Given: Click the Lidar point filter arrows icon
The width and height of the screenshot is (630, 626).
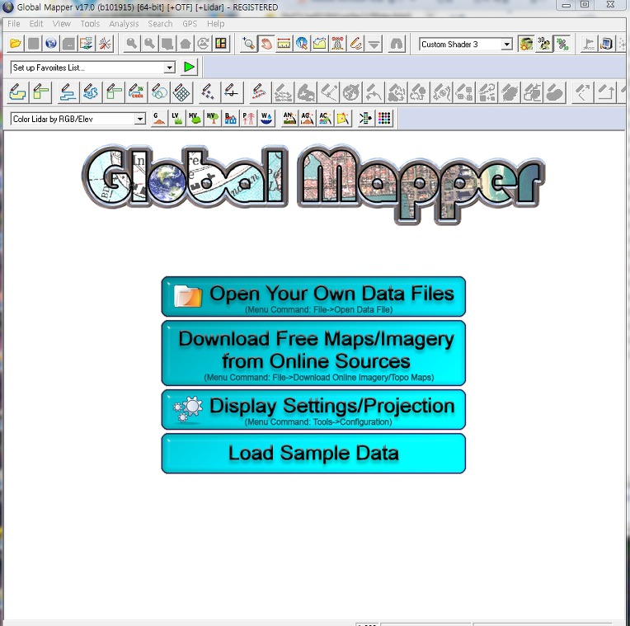Looking at the screenshot, I should pyautogui.click(x=365, y=118).
